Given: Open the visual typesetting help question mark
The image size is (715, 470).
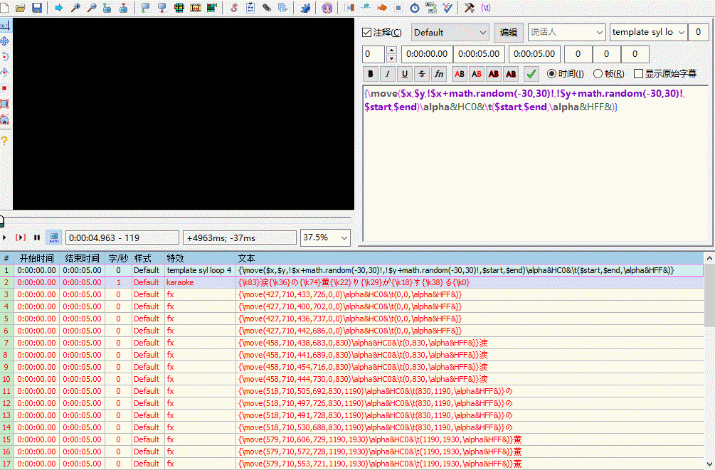Looking at the screenshot, I should (5, 140).
